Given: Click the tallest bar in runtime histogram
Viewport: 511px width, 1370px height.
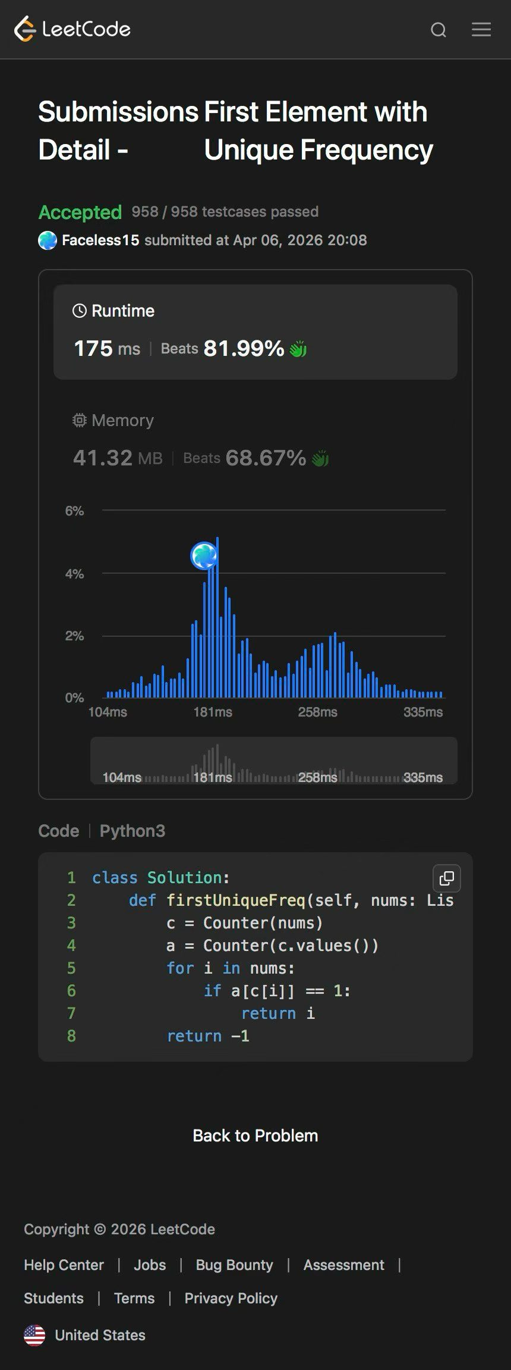Looking at the screenshot, I should pyautogui.click(x=217, y=619).
